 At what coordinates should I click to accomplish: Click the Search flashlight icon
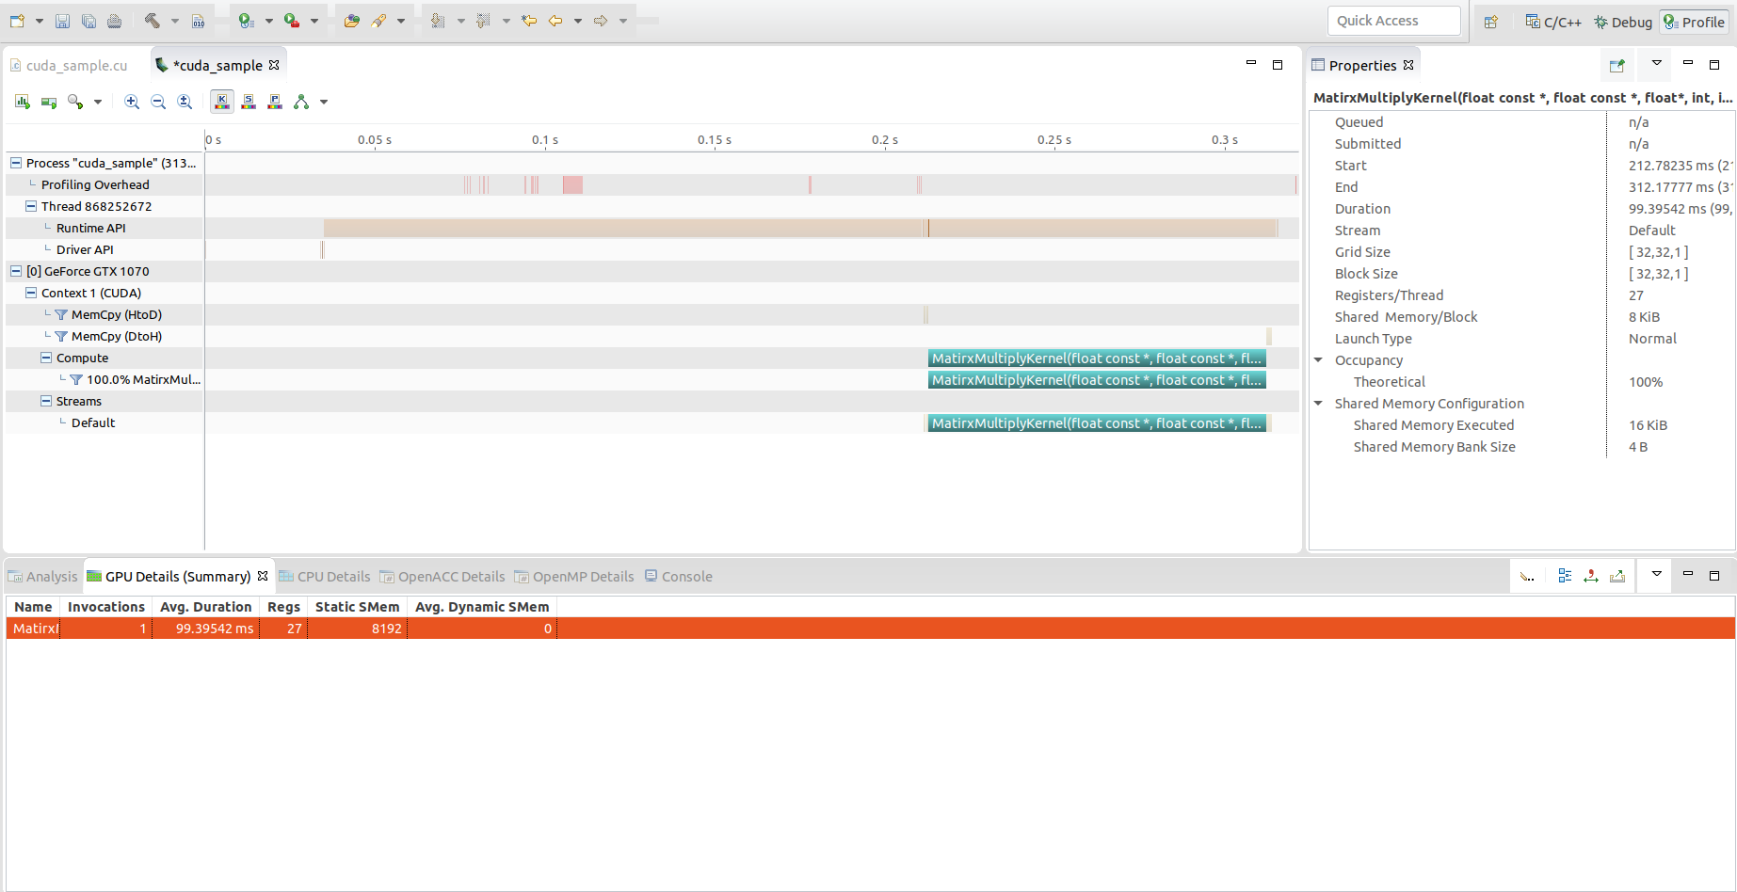[378, 21]
